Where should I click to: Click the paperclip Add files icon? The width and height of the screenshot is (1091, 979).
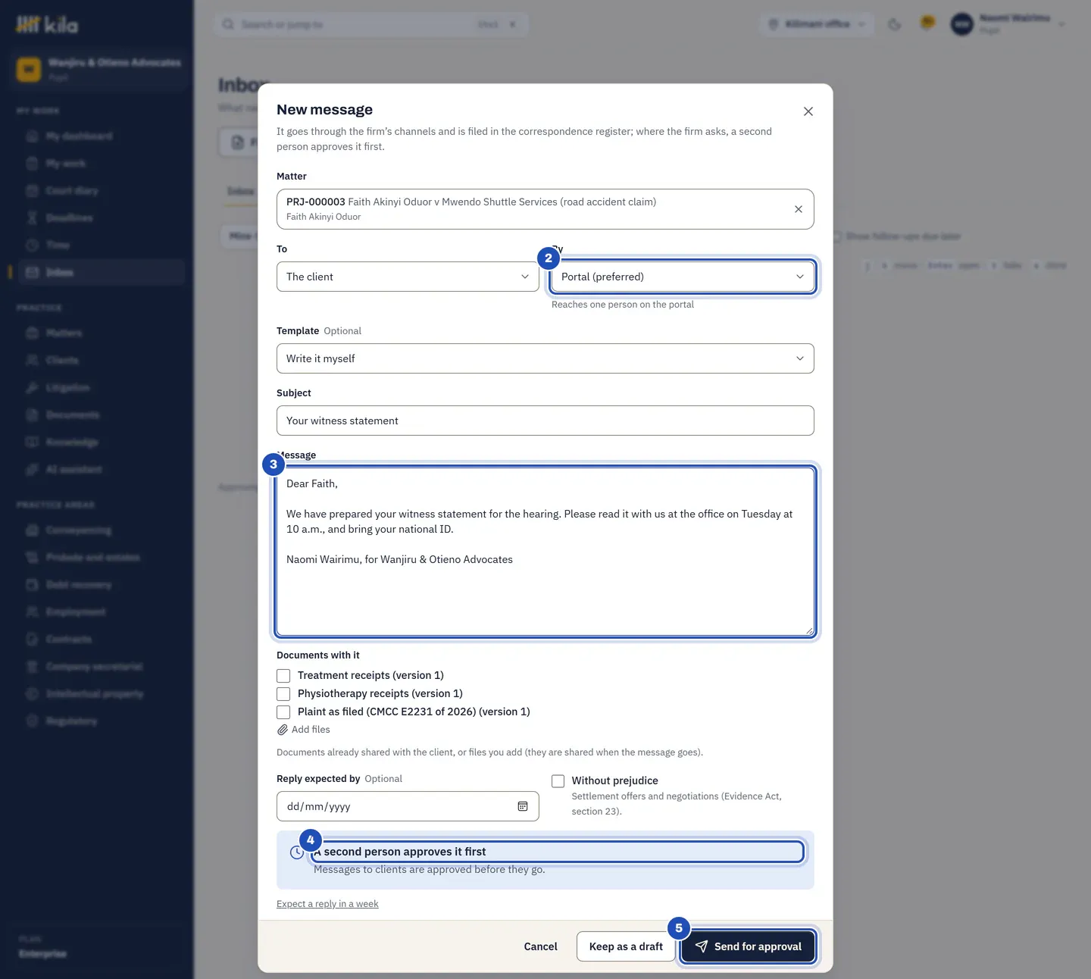[283, 730]
